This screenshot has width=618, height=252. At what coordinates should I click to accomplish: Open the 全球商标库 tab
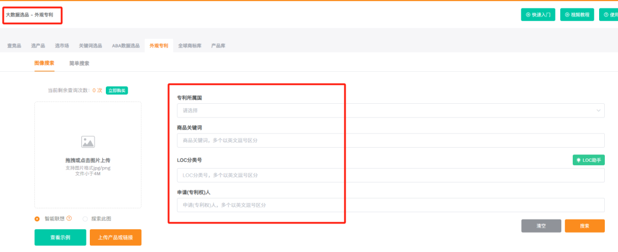click(x=189, y=46)
